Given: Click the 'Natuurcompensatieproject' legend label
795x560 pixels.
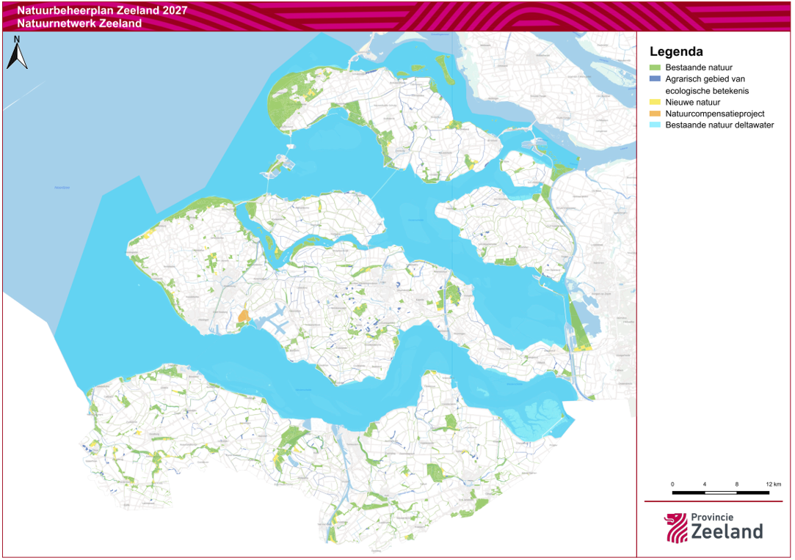Looking at the screenshot, I should (x=714, y=114).
